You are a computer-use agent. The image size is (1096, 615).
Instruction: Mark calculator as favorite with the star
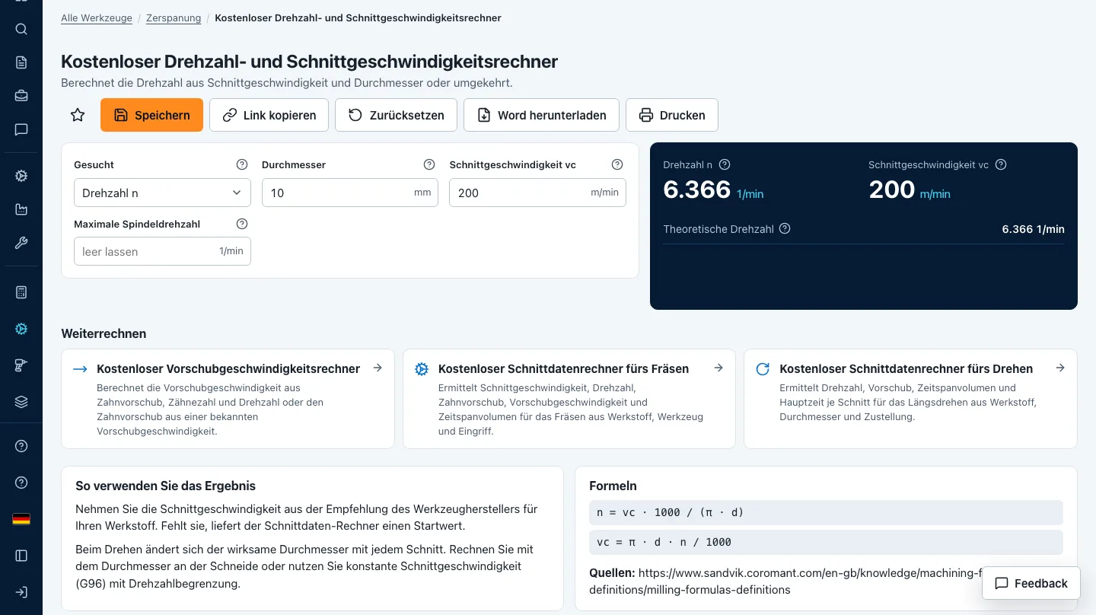78,115
